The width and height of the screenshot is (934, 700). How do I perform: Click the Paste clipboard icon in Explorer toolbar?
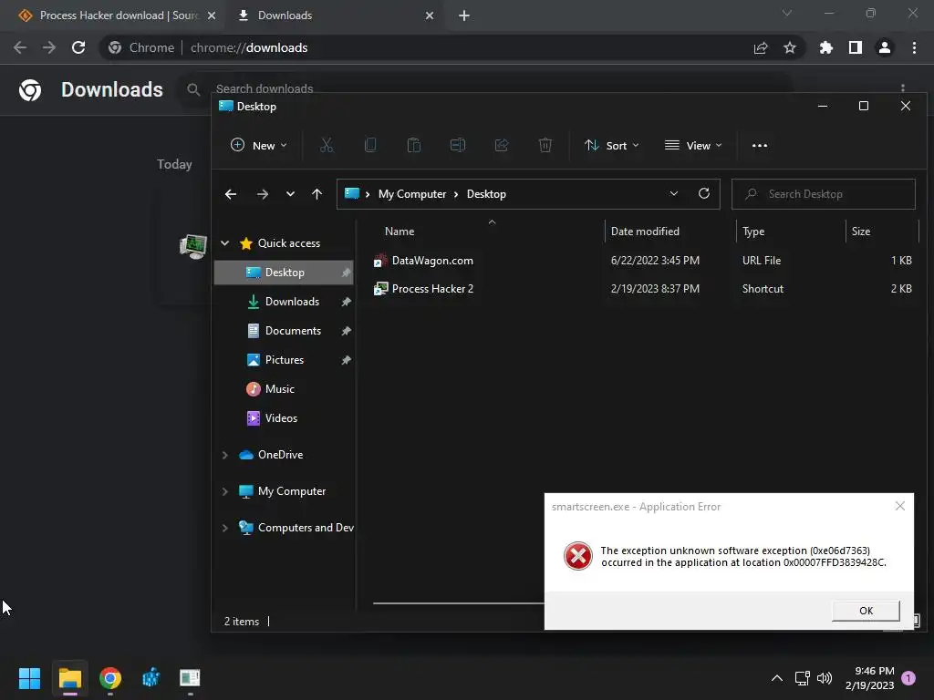414,145
